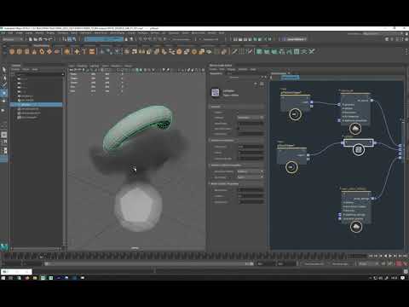Screen dimensions: 409x307
Task: Toggle the small checkbox in parameter panel
Action: point(239,129)
